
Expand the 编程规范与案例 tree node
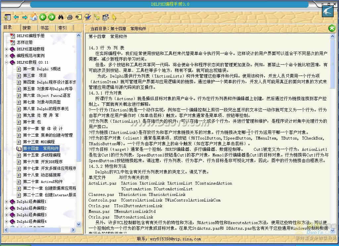point(7,56)
